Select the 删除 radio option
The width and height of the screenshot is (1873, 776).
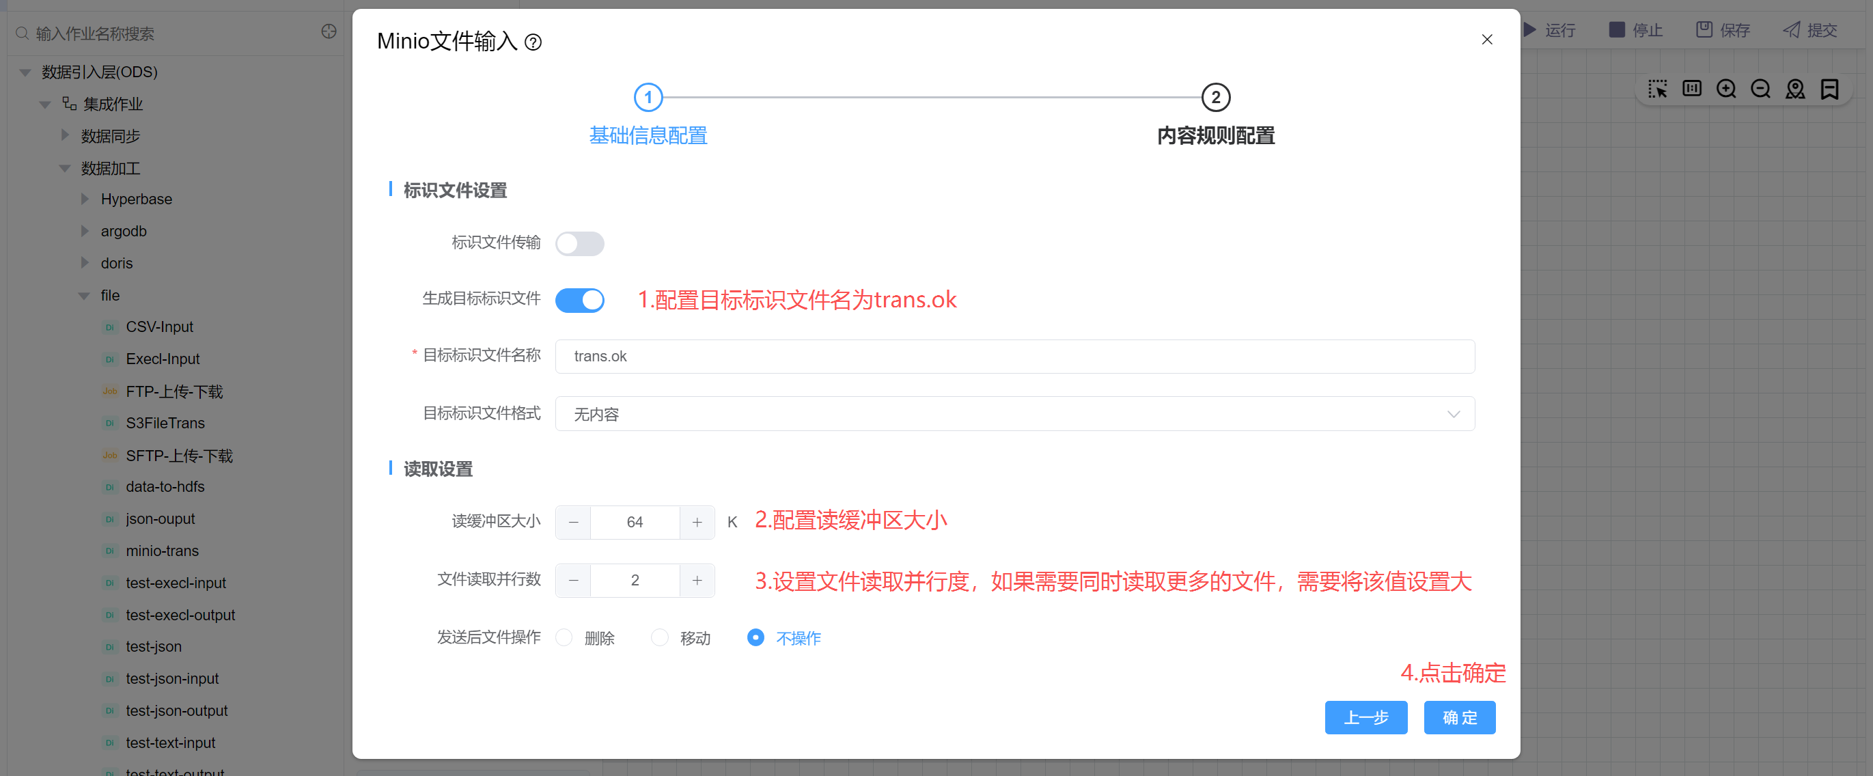[x=564, y=638]
